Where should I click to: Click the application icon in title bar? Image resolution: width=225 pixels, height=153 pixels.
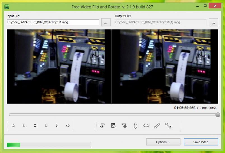coord(7,7)
